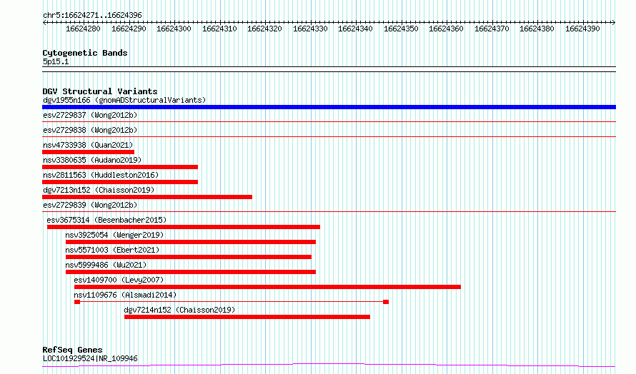Click the RefSeq Genes track title
The height and width of the screenshot is (374, 636).
click(72, 350)
